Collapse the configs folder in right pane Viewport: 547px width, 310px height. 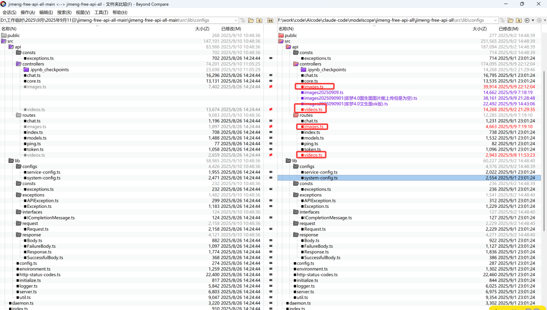296,166
